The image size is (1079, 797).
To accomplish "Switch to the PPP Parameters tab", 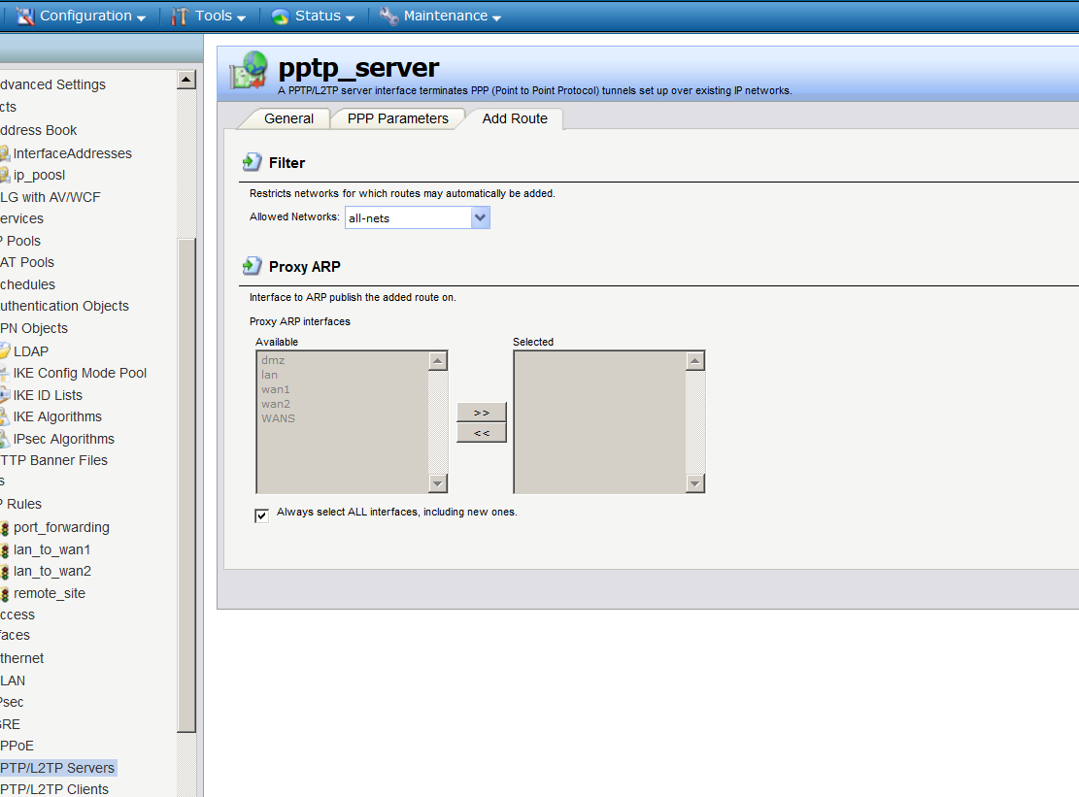I will coord(398,119).
